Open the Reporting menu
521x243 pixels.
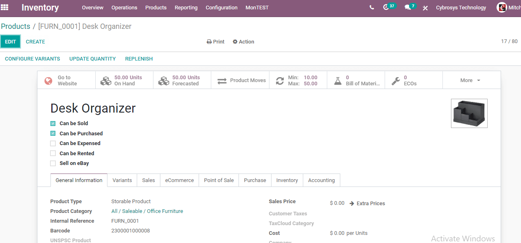click(x=186, y=8)
